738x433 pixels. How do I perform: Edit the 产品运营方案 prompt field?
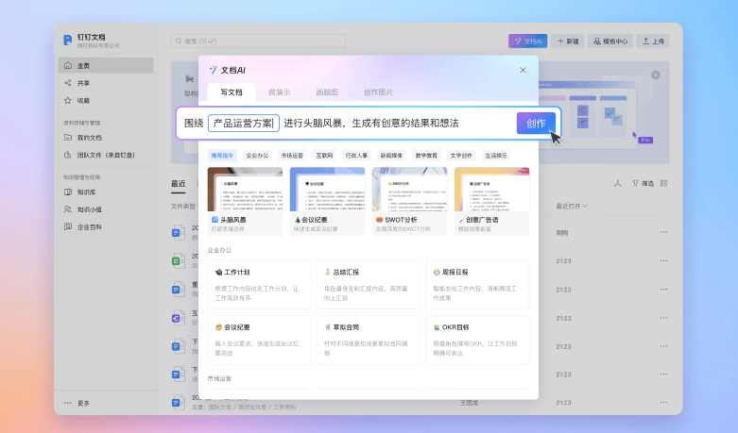coord(243,124)
